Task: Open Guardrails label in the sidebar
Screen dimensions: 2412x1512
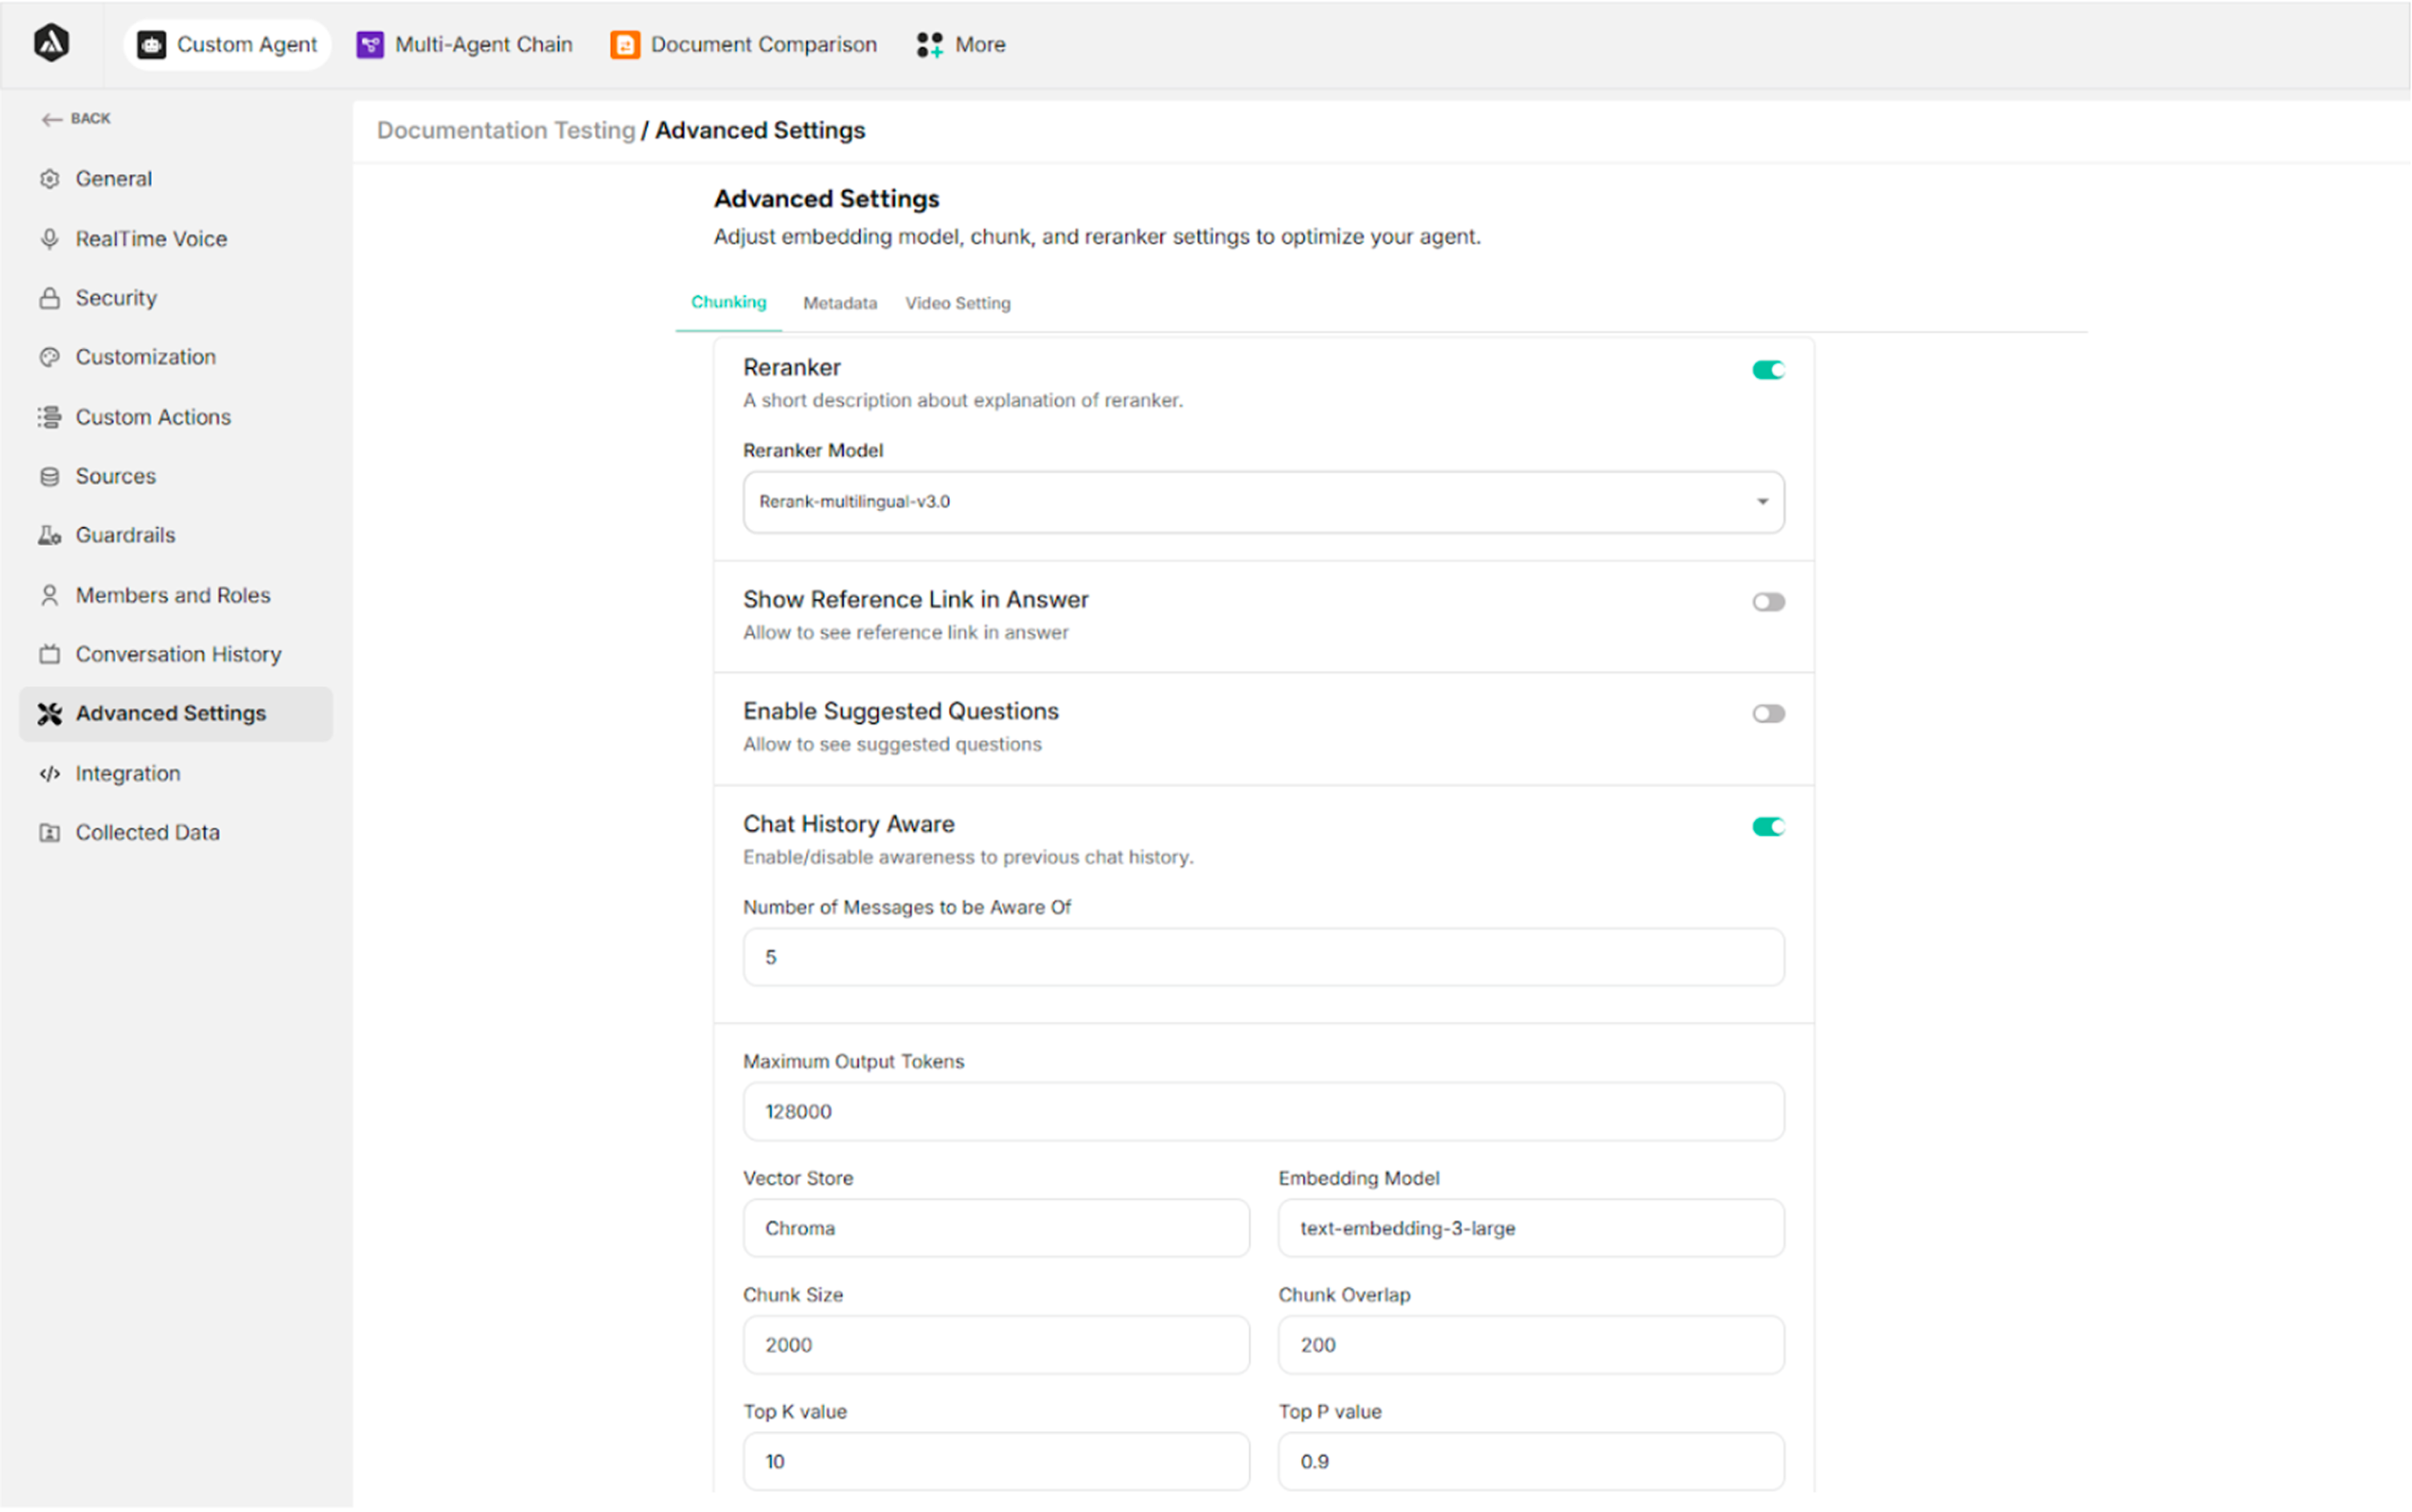Action: coord(125,535)
